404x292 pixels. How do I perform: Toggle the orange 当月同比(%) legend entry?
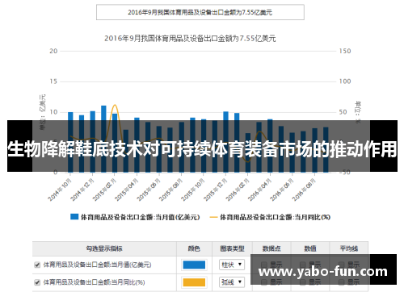[x=270, y=217]
